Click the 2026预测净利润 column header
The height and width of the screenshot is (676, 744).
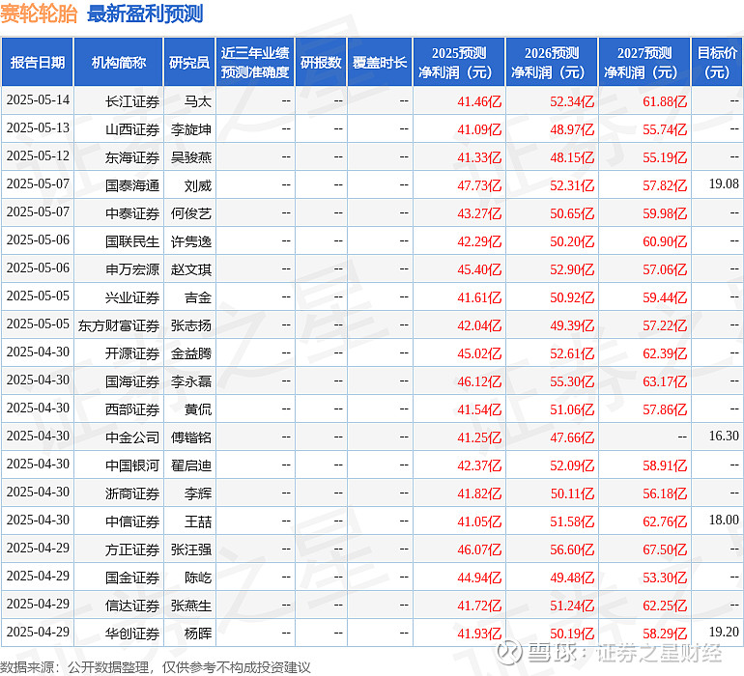coord(552,62)
